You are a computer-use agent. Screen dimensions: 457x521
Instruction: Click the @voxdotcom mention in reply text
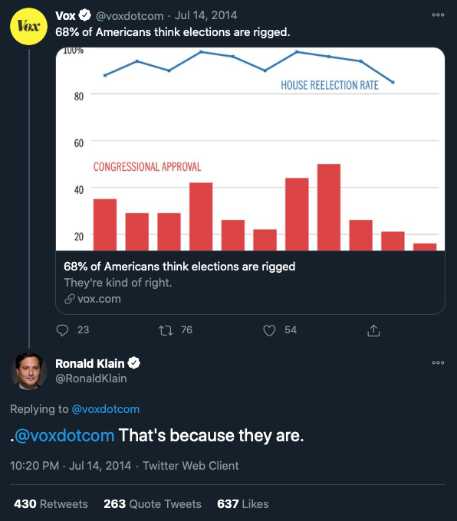pos(64,435)
